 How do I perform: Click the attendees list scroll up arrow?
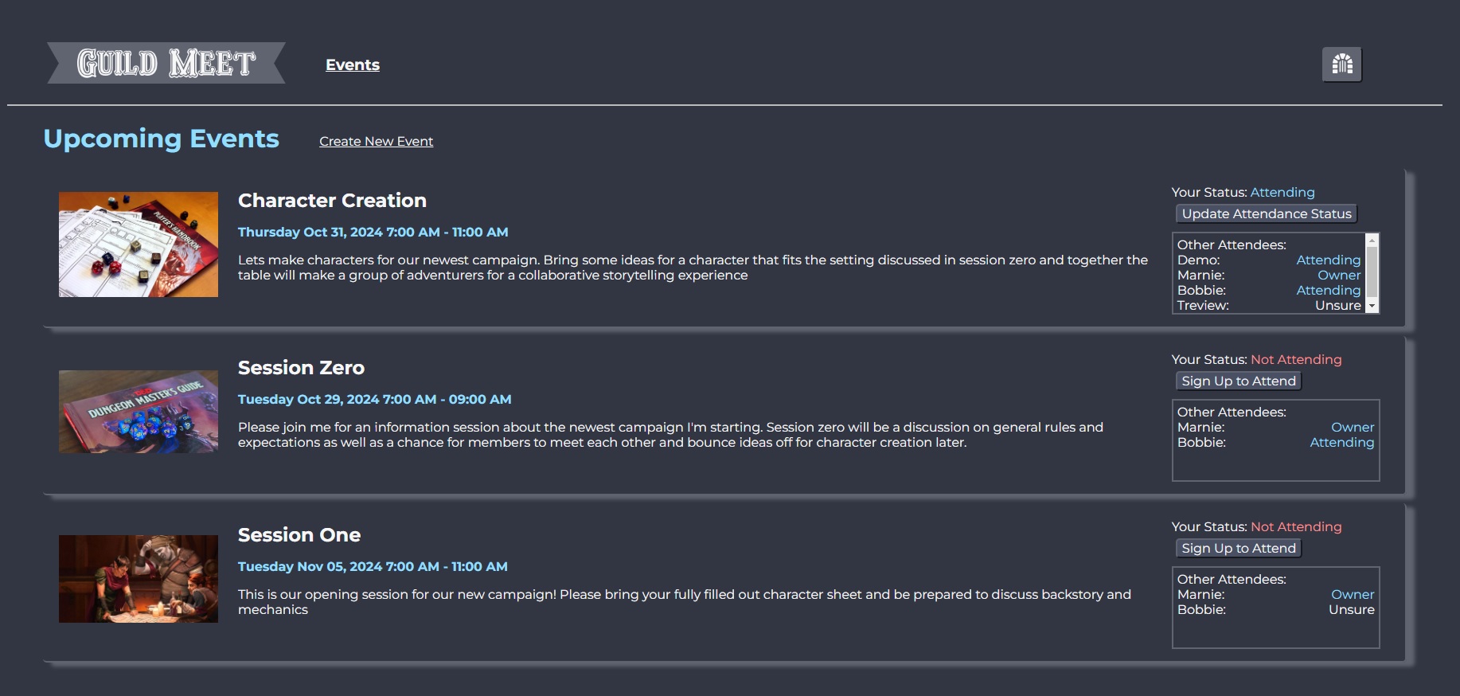pos(1372,240)
